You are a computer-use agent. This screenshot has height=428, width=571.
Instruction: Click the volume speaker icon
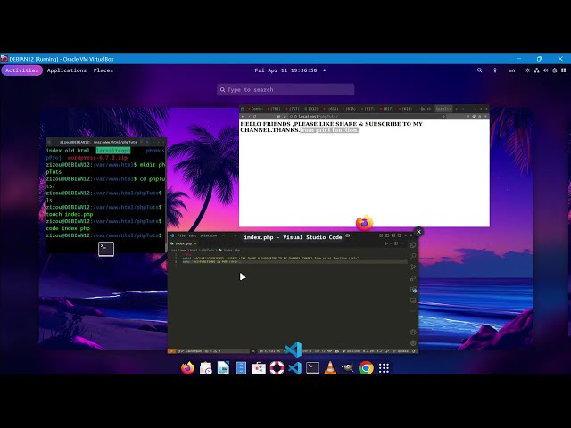tap(545, 70)
